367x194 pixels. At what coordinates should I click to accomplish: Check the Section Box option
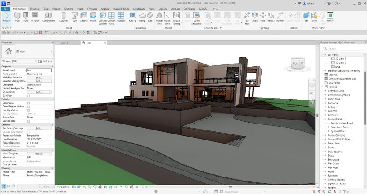tap(28, 121)
